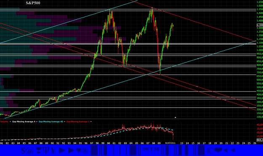Click the current price tag on the price axis
The height and width of the screenshot is (156, 263).
coord(260,25)
